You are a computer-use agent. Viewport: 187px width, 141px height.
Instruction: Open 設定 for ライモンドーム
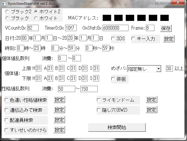[x=152, y=100]
